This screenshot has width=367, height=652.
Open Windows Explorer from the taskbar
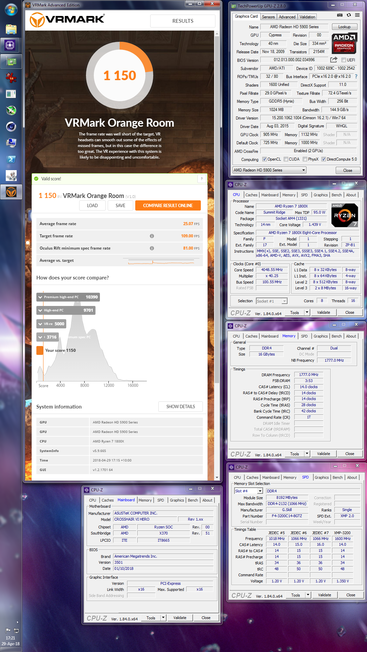(11, 29)
